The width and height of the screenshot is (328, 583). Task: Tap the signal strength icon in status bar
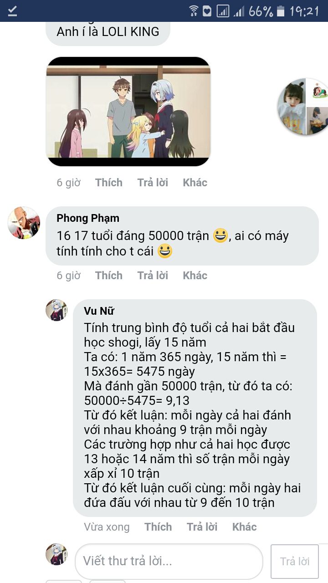pos(239,11)
